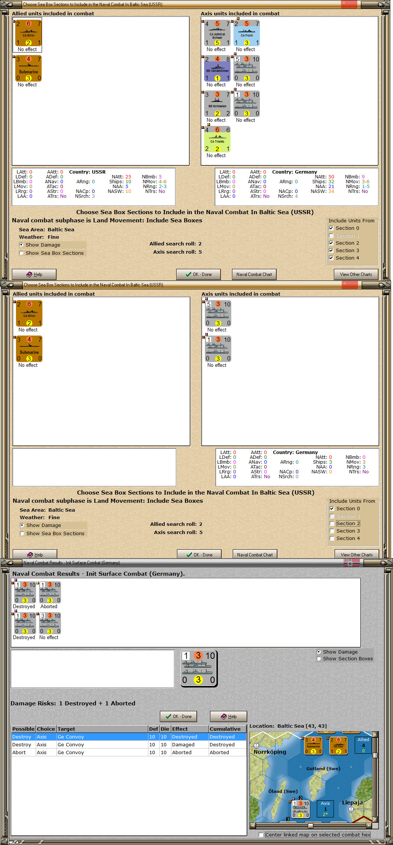
Task: Check Section 3 in middle window
Action: [332, 531]
